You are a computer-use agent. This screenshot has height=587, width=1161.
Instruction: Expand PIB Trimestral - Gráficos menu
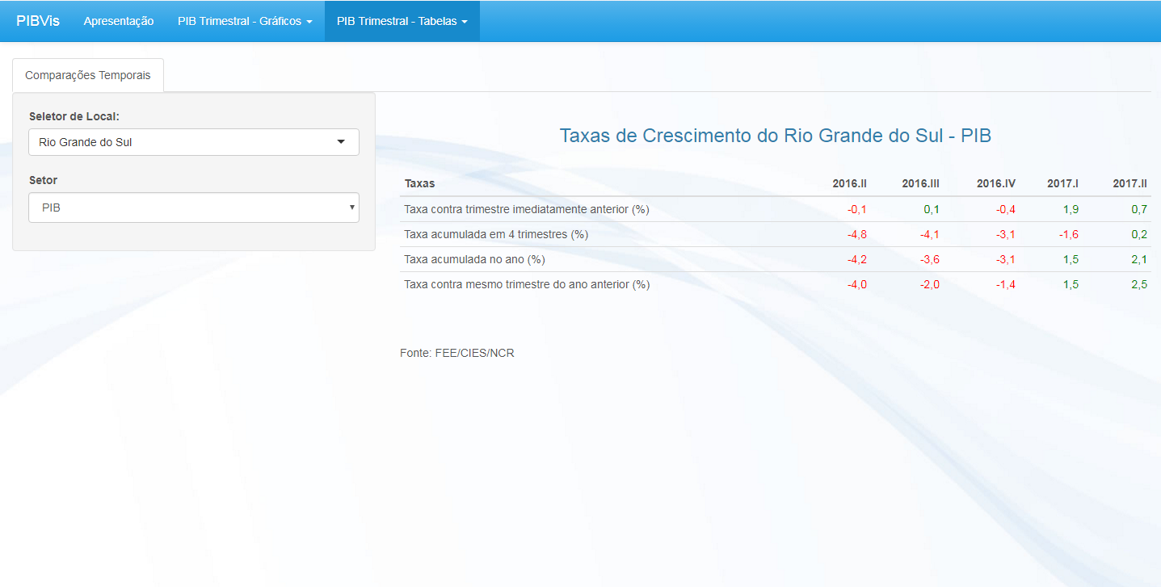[245, 21]
